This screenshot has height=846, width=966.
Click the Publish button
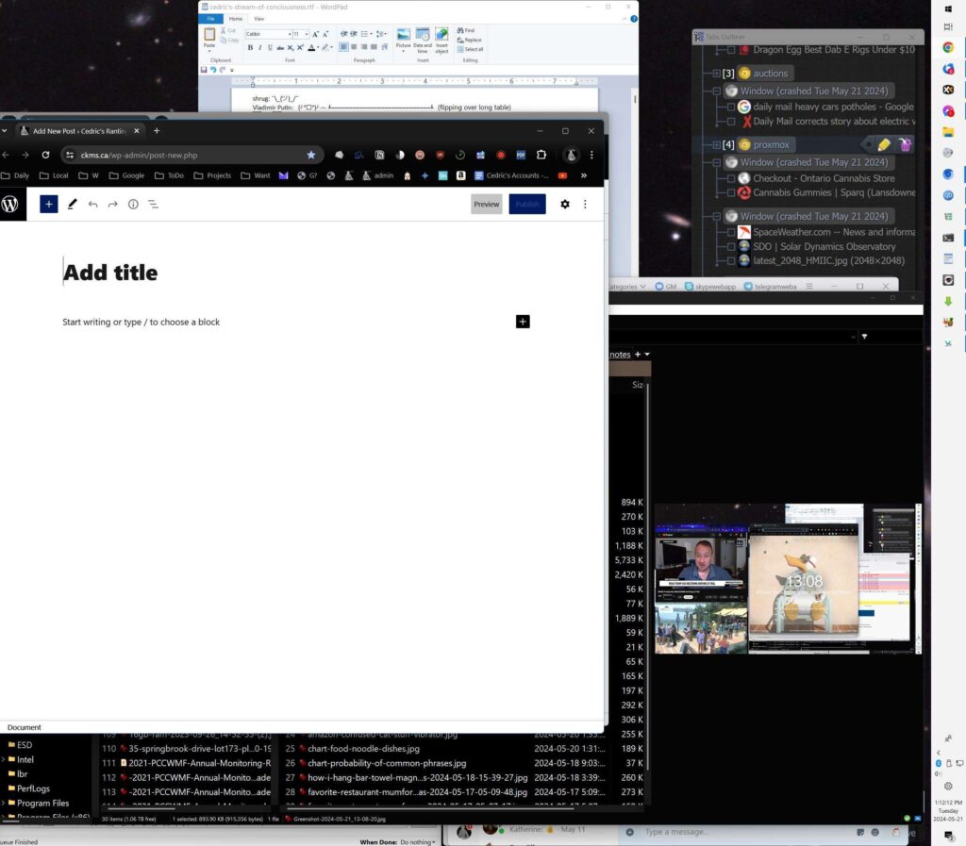click(527, 204)
